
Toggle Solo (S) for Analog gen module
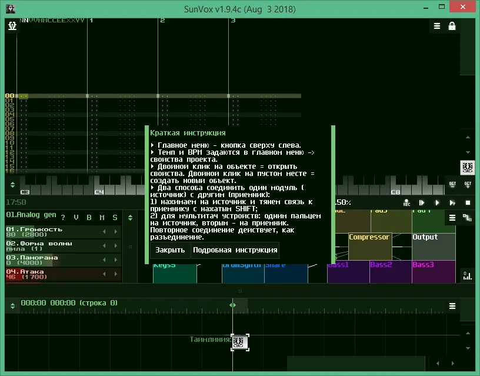[x=115, y=217]
